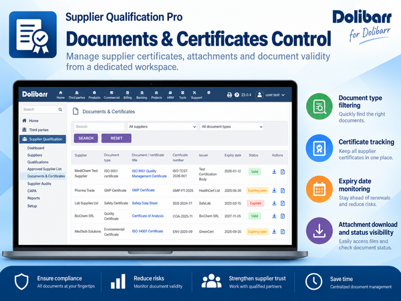Open Third parties in top menu
This screenshot has height=301, width=401.
pyautogui.click(x=76, y=95)
